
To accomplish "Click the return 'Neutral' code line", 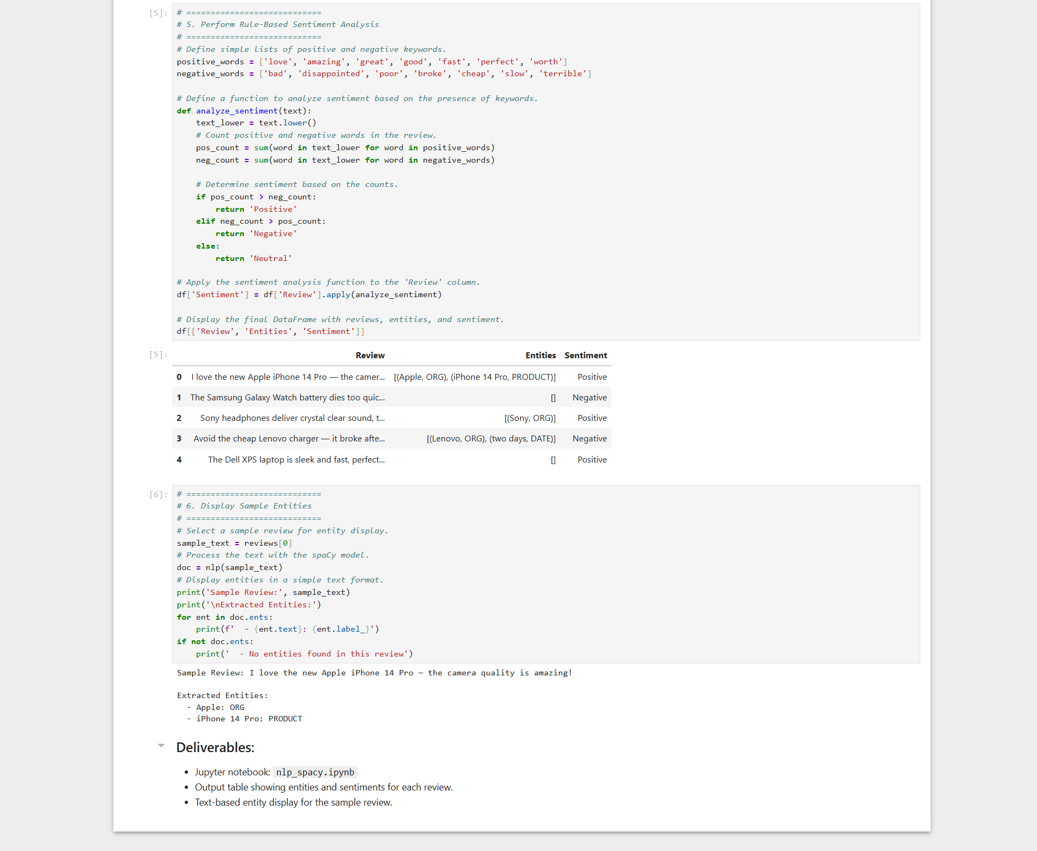I will pos(253,258).
